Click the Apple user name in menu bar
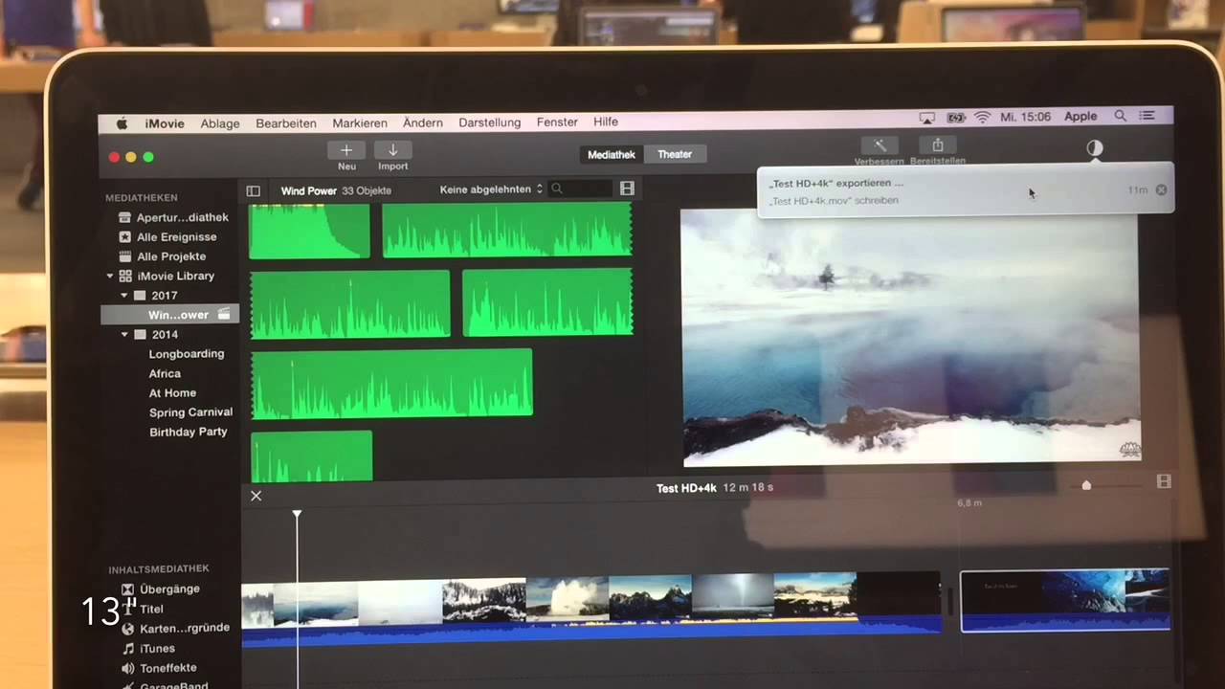The height and width of the screenshot is (689, 1225). [x=1080, y=116]
